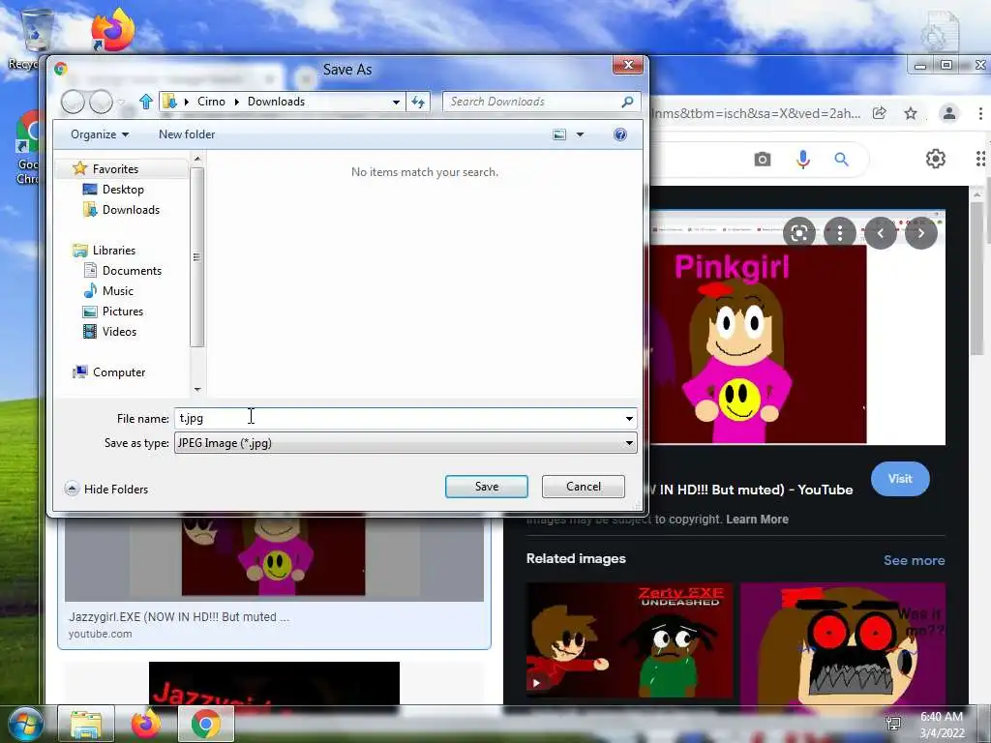
Task: Open the dialog help icon
Action: point(620,134)
